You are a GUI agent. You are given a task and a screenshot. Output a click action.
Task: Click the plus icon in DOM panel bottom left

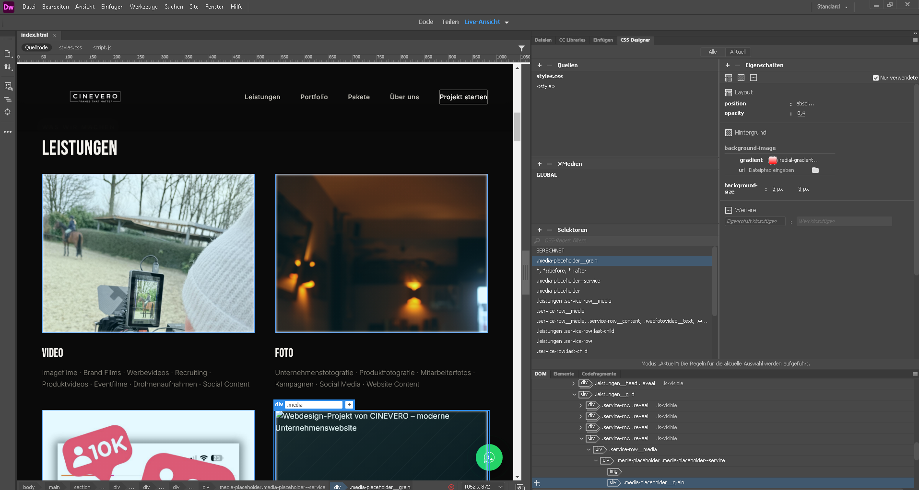point(537,483)
